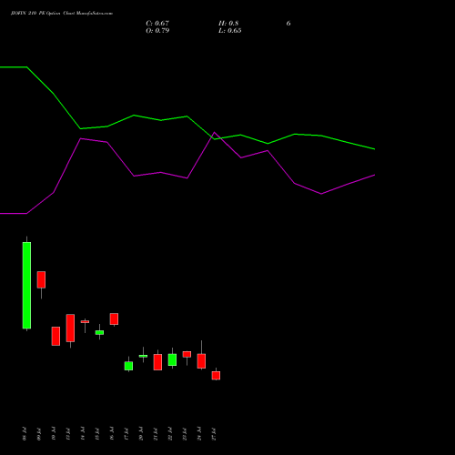455x455 pixels.
Task: Click the close value C: 0.67
Action: [x=157, y=24]
